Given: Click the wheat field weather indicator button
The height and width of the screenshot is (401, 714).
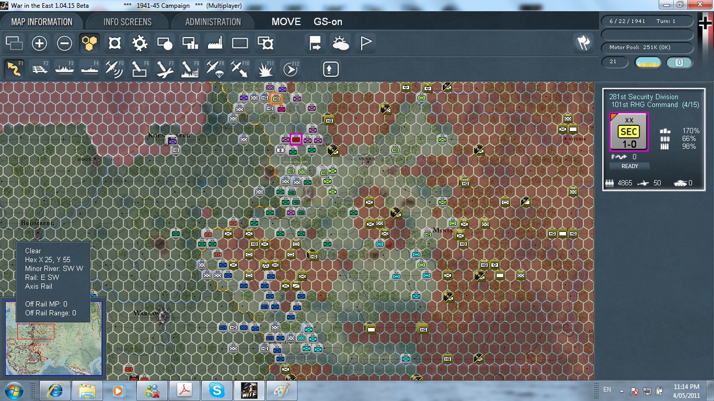Looking at the screenshot, I should tap(648, 63).
